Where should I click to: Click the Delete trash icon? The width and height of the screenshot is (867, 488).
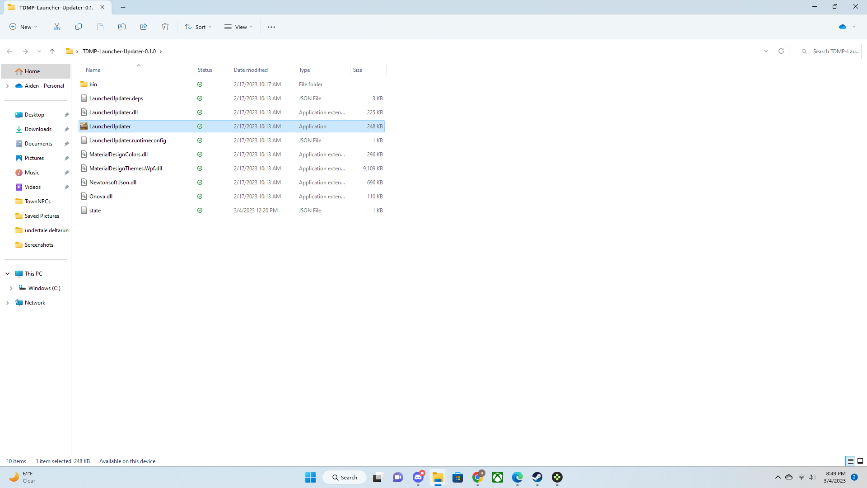pos(165,27)
